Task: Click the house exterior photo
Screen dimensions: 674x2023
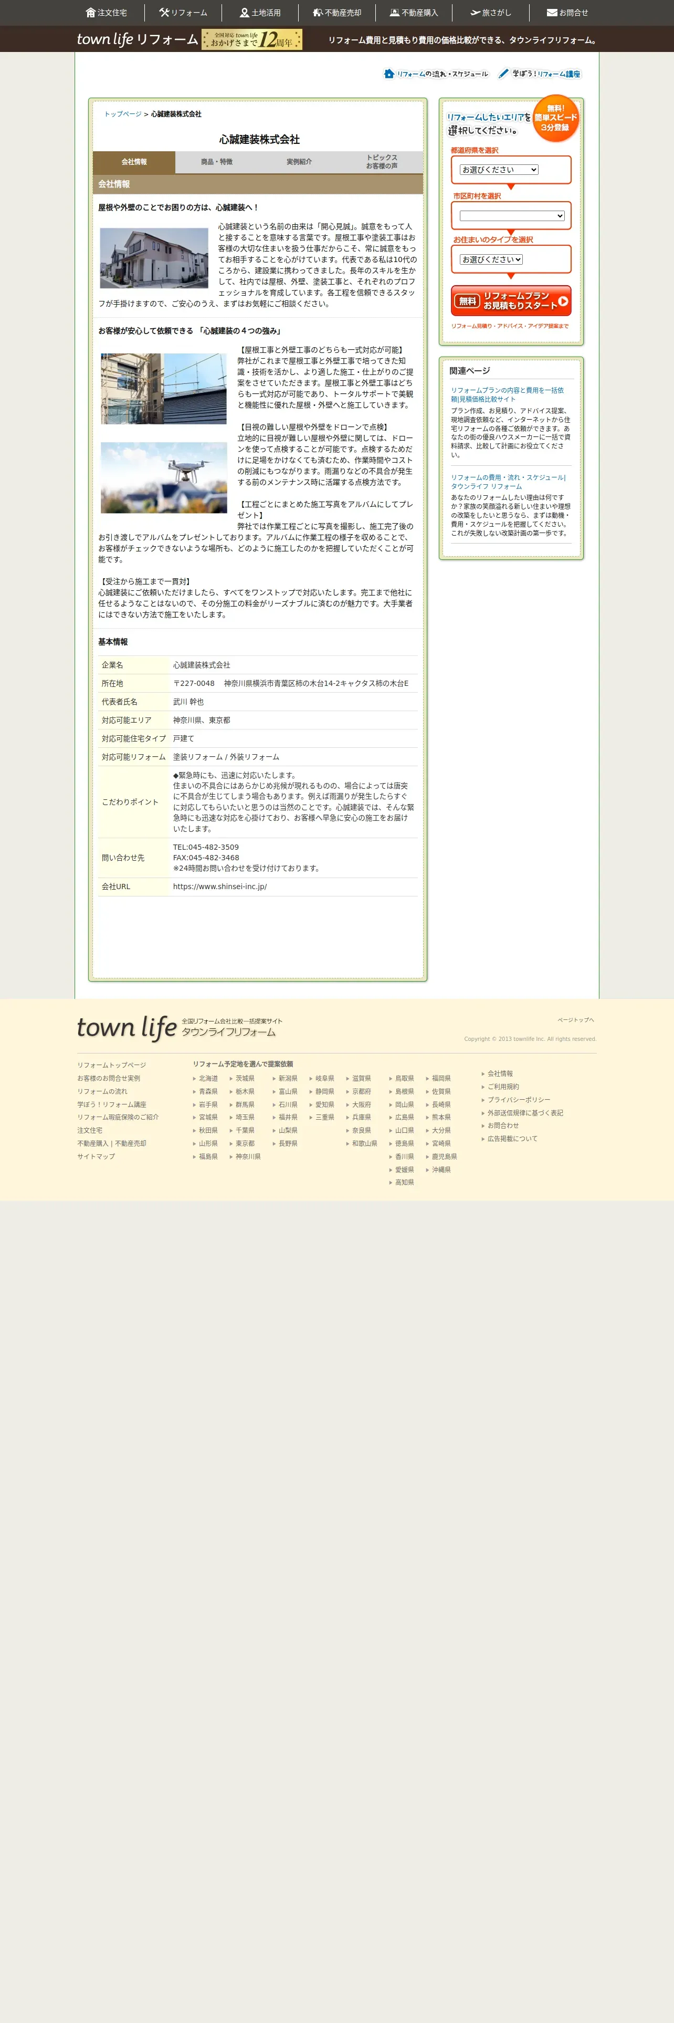Action: tap(154, 258)
